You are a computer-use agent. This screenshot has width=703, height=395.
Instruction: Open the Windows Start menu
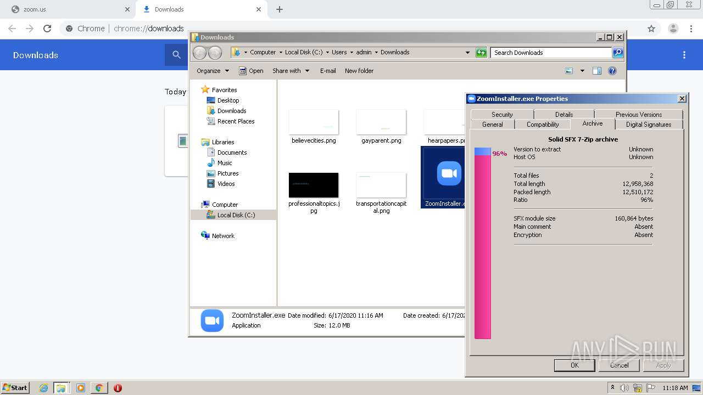pyautogui.click(x=15, y=388)
